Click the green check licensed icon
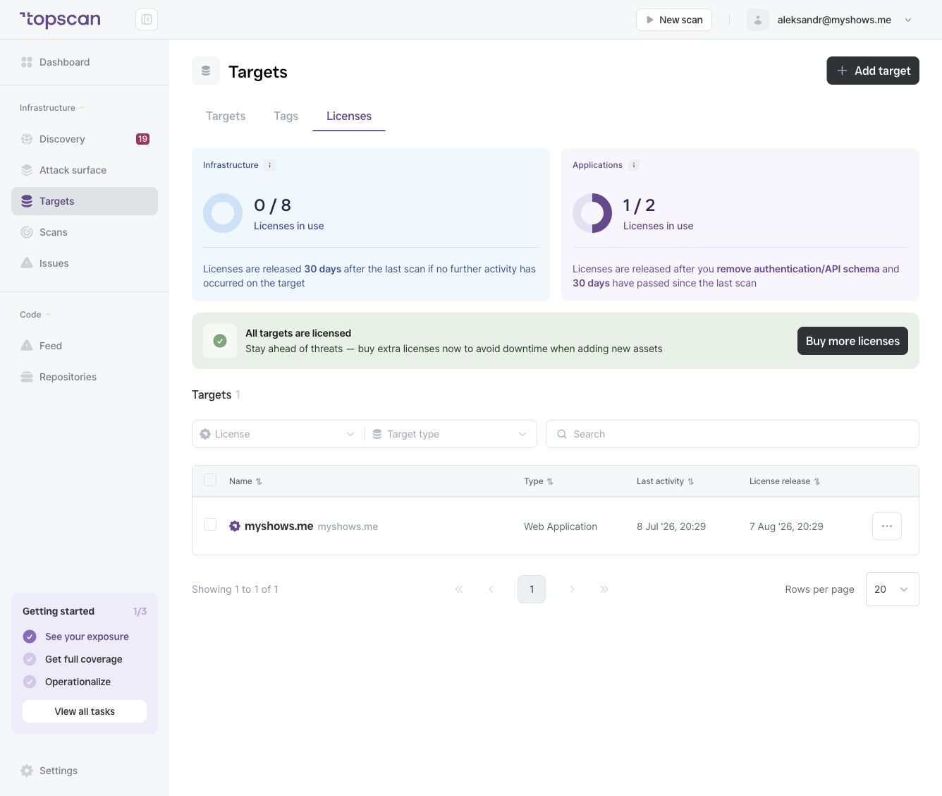The height and width of the screenshot is (796, 942). coord(220,341)
